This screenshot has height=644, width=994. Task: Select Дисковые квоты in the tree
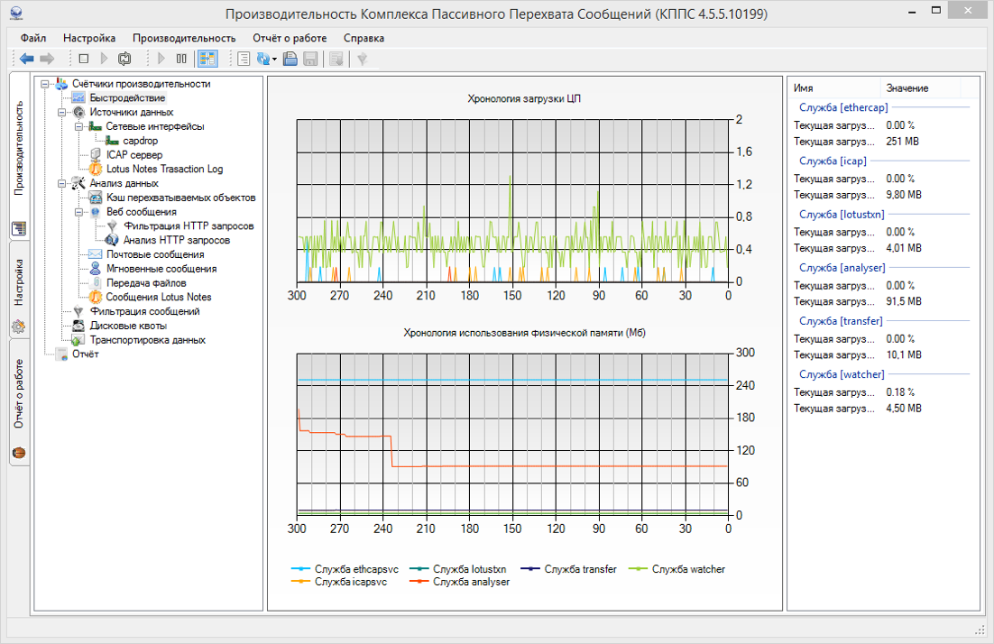pos(128,326)
